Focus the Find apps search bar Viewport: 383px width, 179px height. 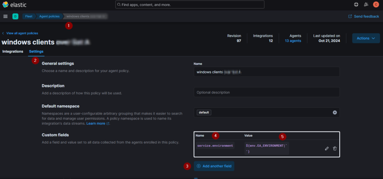point(190,4)
